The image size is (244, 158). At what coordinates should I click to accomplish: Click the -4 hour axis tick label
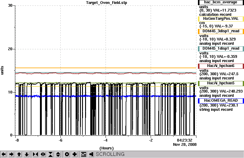click(x=106, y=140)
